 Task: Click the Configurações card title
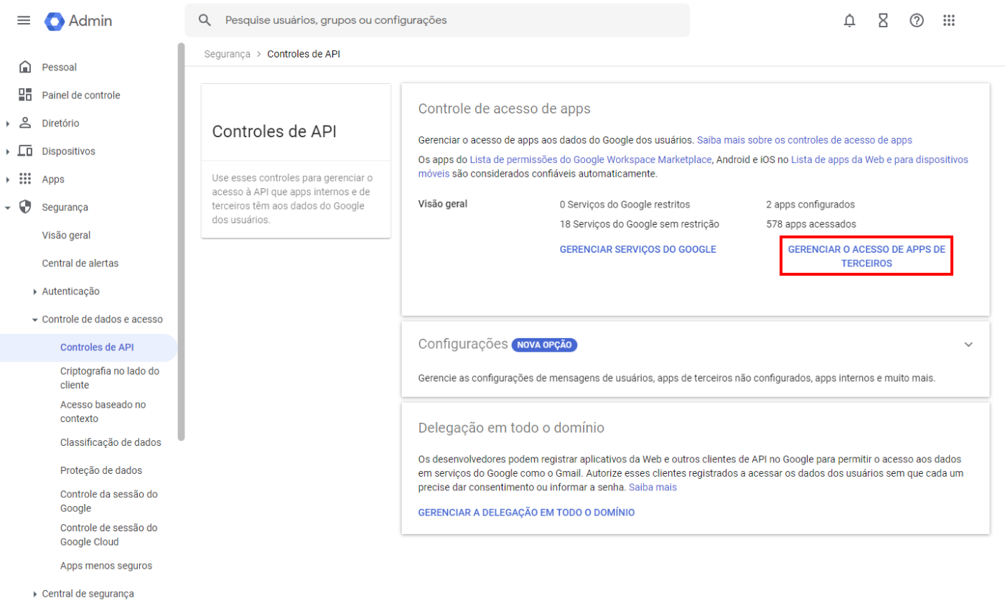pyautogui.click(x=463, y=344)
